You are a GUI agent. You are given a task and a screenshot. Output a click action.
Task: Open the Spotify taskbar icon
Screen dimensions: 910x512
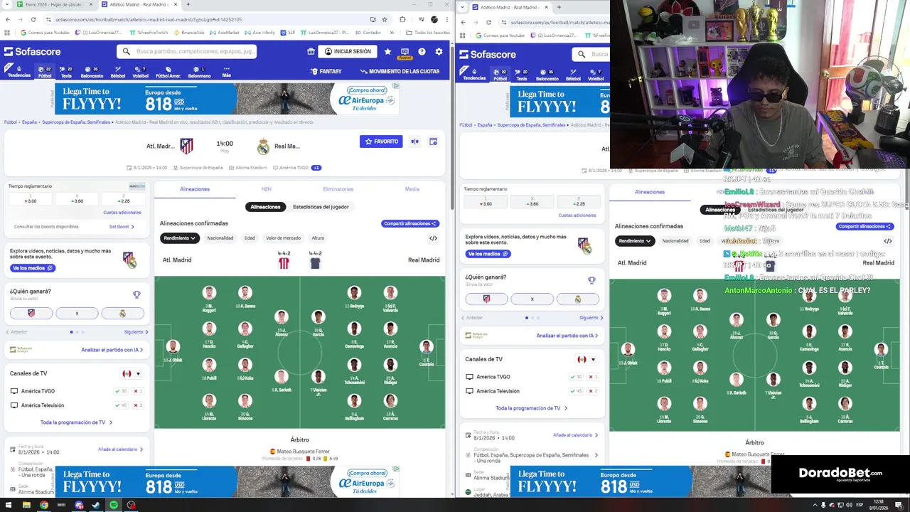114,505
